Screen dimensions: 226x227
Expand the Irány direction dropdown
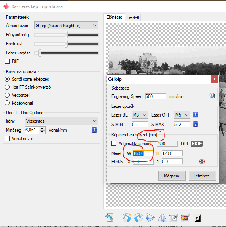click(x=61, y=121)
